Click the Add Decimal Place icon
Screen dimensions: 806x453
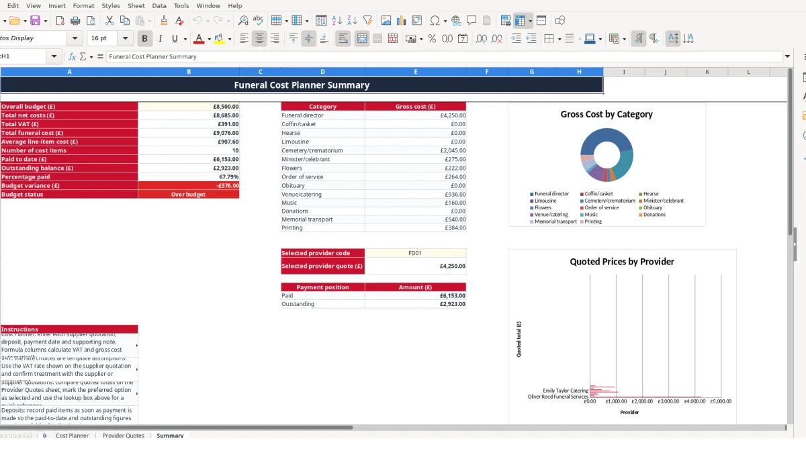482,39
